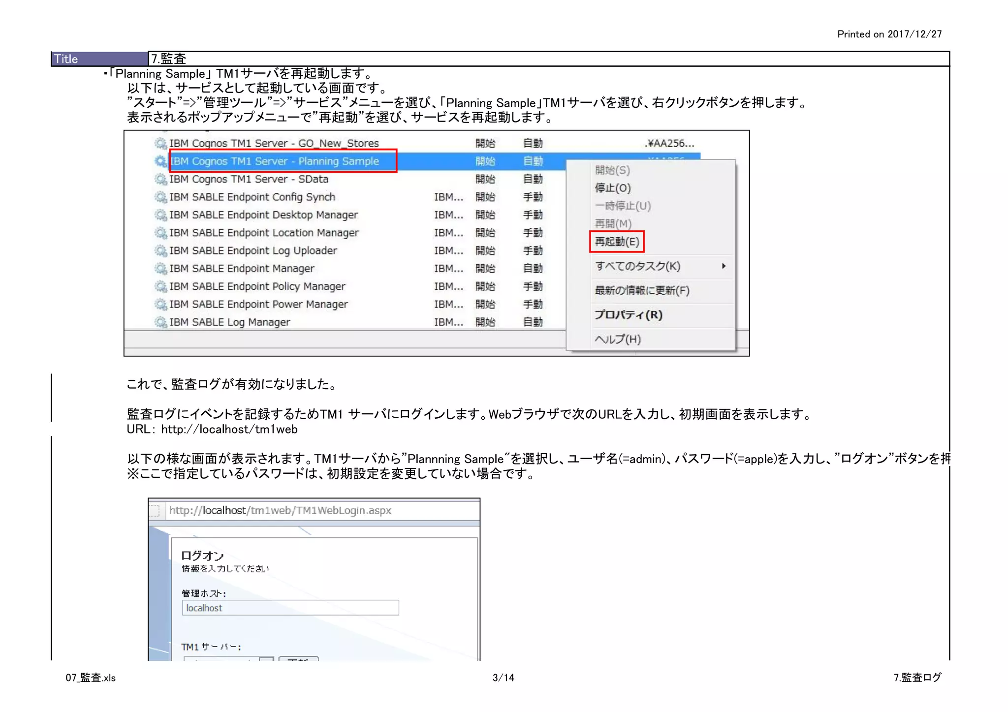This screenshot has width=1008, height=712.
Task: Click page icon beside browser URL
Action: click(x=155, y=511)
